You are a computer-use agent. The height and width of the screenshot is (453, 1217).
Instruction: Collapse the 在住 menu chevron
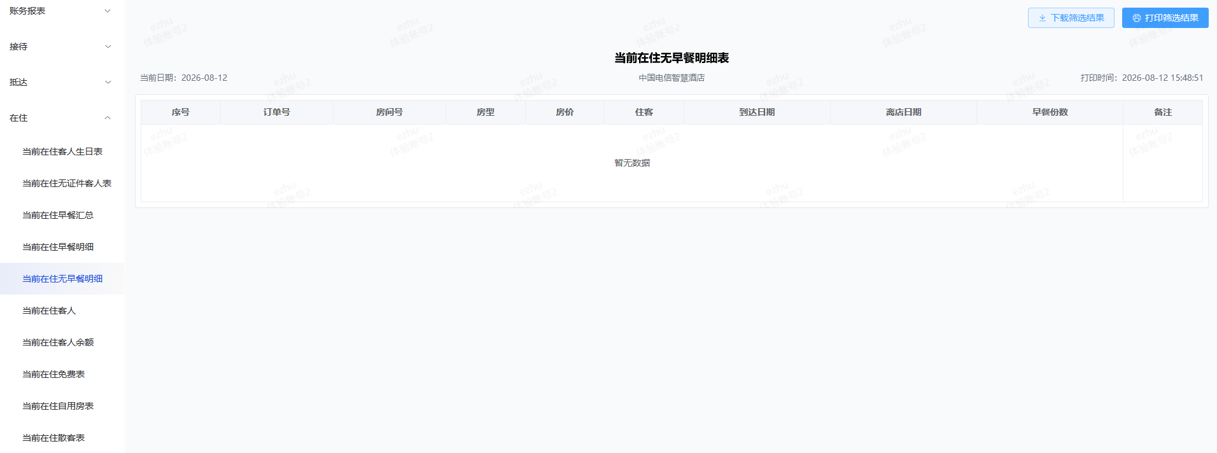pos(108,118)
